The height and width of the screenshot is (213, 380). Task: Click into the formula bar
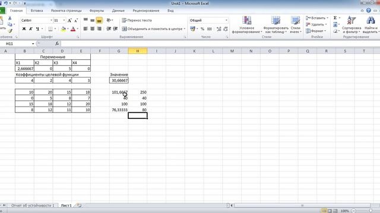pyautogui.click(x=220, y=44)
